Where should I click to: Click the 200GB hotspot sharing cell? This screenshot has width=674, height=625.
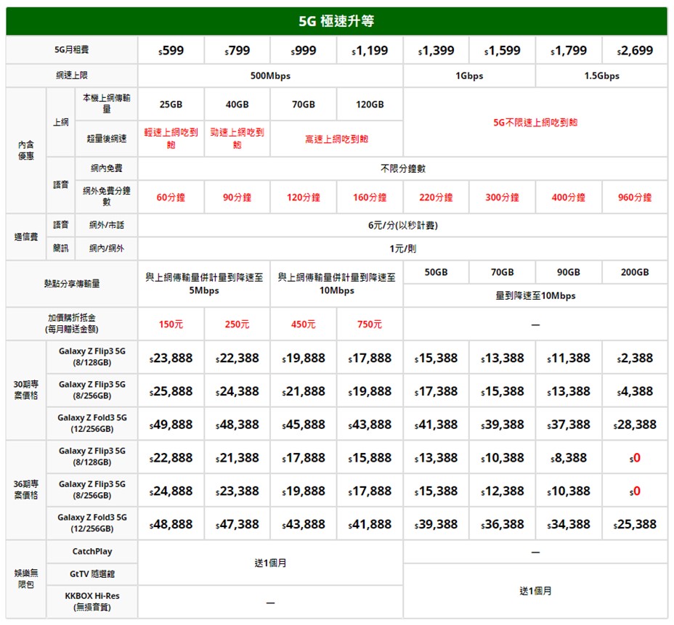point(635,272)
